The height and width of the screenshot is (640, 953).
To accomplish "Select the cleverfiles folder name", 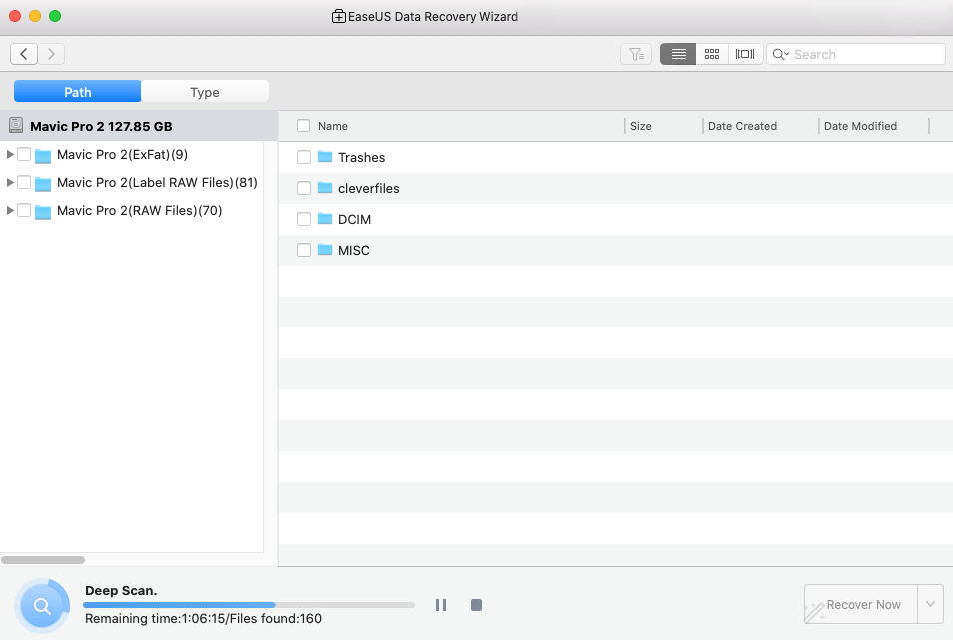I will [369, 189].
